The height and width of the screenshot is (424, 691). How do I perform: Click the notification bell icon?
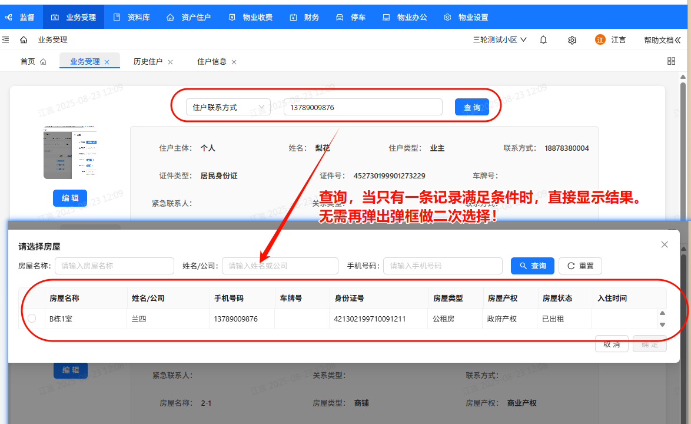[x=543, y=40]
